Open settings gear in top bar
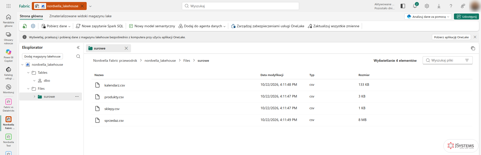Viewport: 481px width, 155px height. (x=427, y=6)
